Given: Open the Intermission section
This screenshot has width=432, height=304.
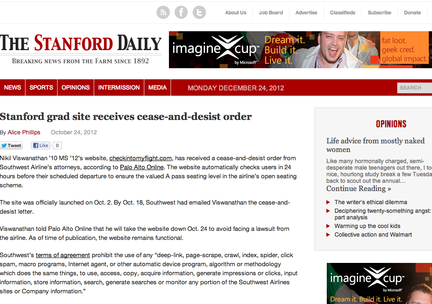Looking at the screenshot, I should 119,88.
